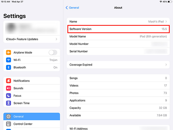Open device Name row chevron
Screen dimensions: 173x130
pyautogui.click(x=166, y=22)
